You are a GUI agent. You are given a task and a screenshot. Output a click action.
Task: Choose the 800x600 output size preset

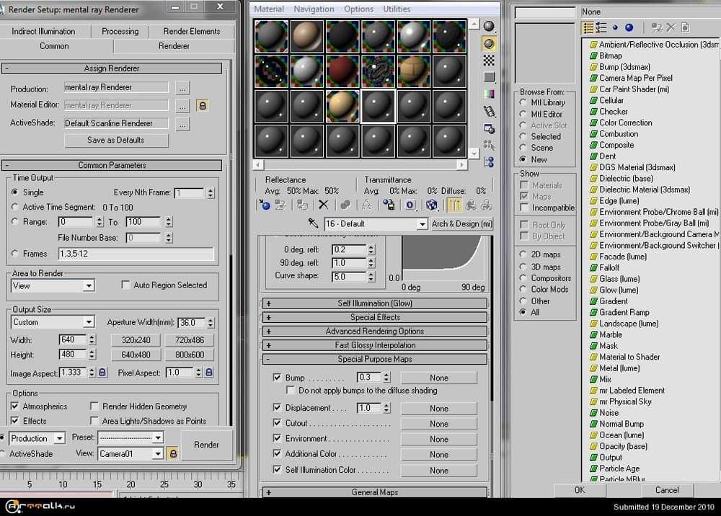tap(190, 355)
